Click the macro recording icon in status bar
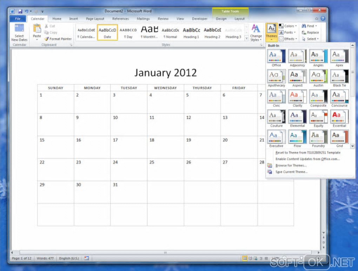 [87, 258]
